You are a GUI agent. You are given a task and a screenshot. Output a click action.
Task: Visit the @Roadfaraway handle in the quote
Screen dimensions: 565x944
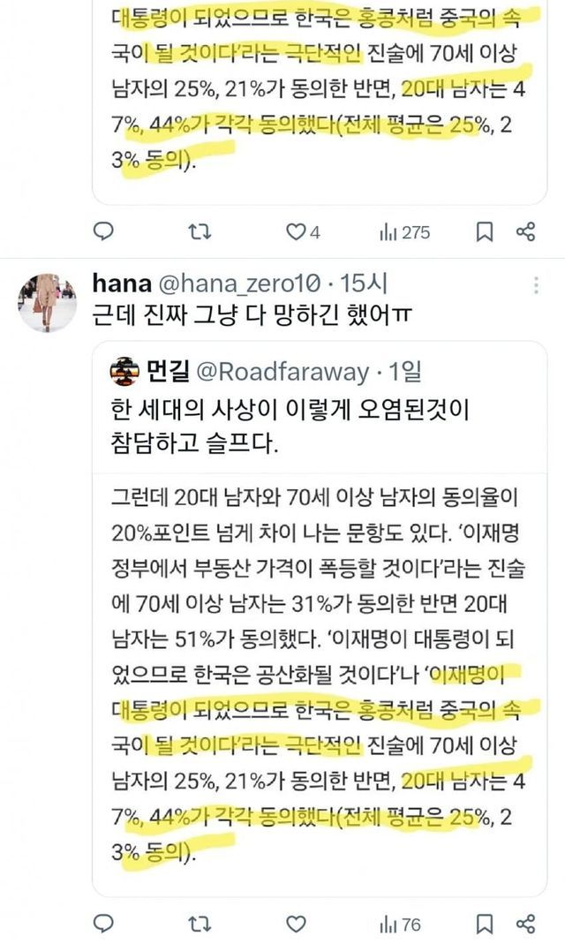click(x=282, y=372)
